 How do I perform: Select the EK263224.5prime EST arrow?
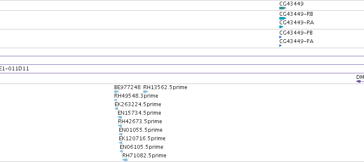point(116,109)
